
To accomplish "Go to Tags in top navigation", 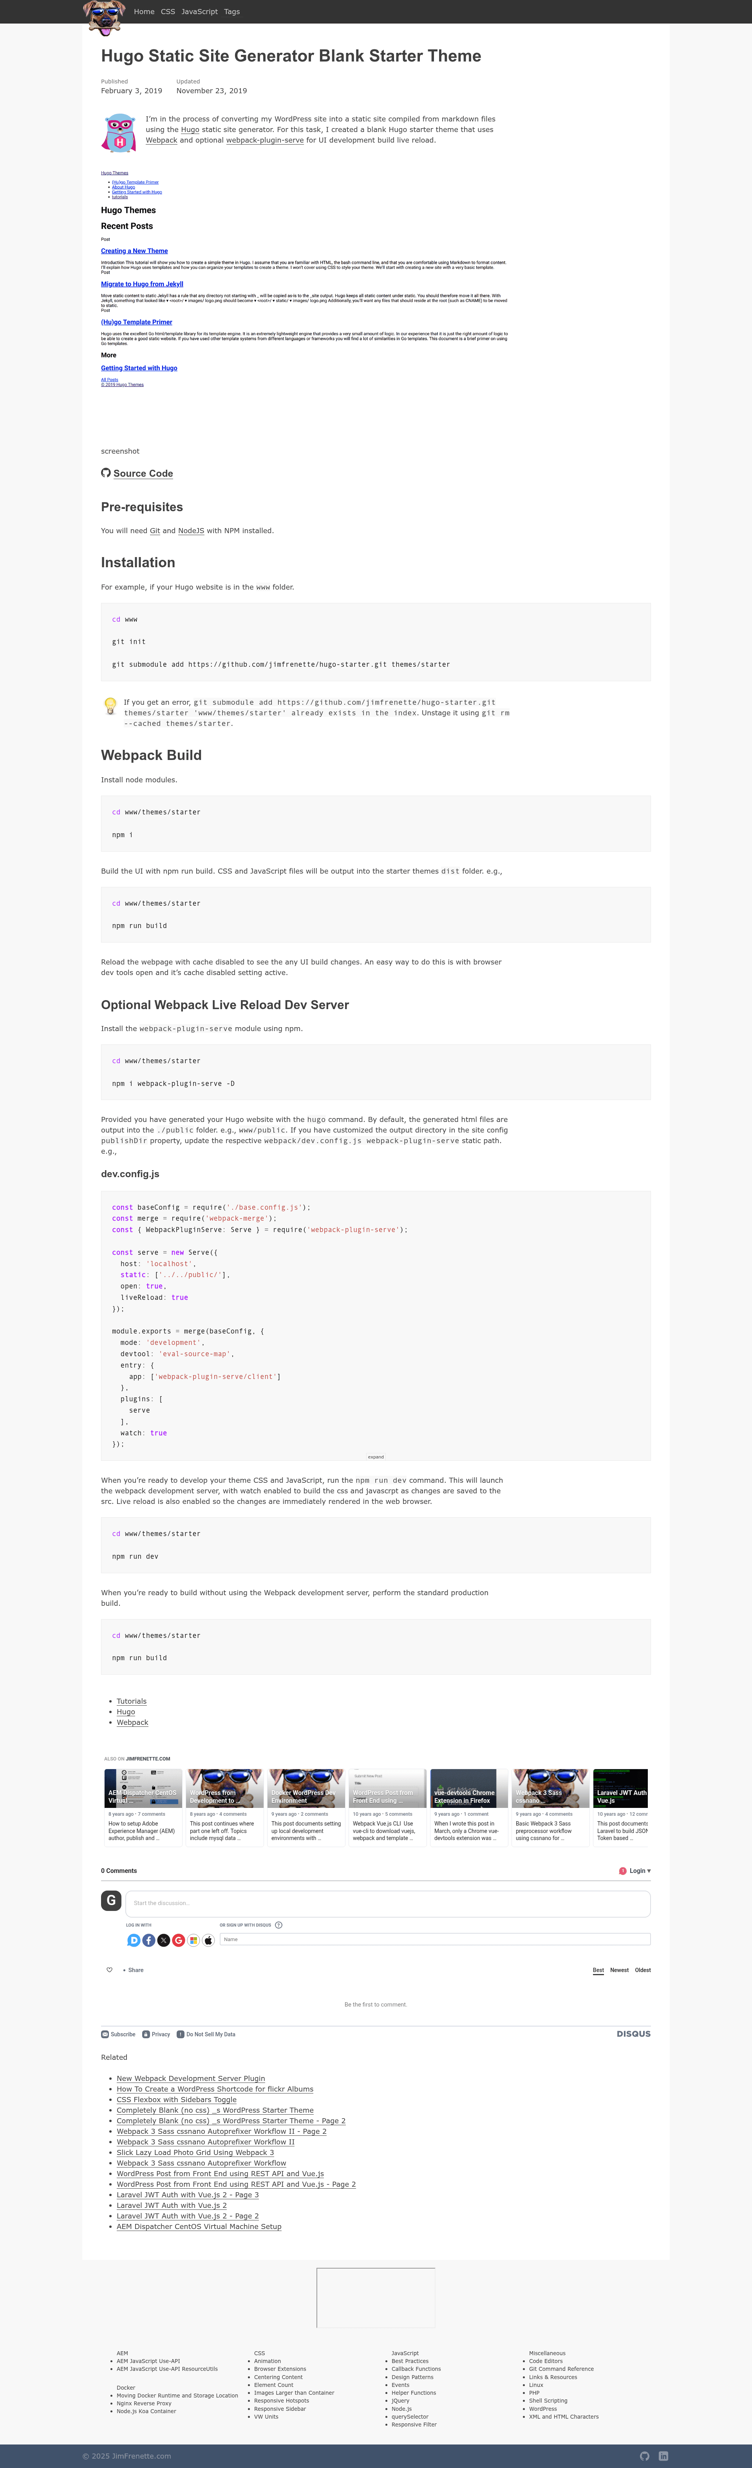I will [232, 11].
